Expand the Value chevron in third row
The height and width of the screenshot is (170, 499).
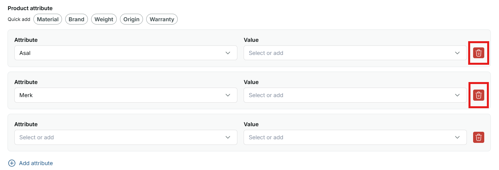457,137
